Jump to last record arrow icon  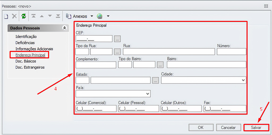[x=58, y=16]
